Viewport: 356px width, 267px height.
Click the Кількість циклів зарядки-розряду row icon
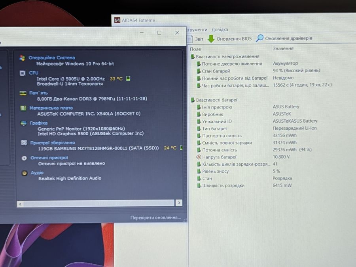(x=199, y=164)
